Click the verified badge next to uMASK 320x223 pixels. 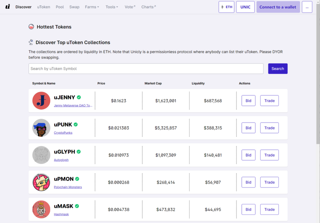tap(77, 206)
